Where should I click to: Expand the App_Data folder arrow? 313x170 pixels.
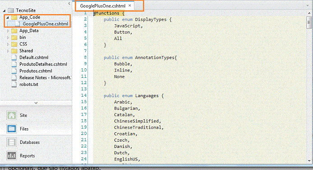pos(8,31)
